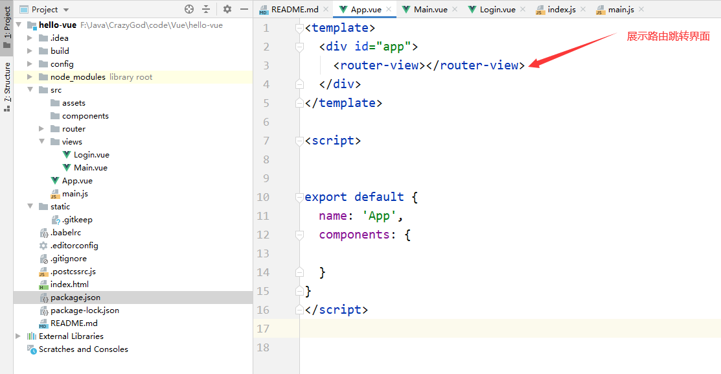
Task: Fold the template tag at line 1
Action: 299,28
